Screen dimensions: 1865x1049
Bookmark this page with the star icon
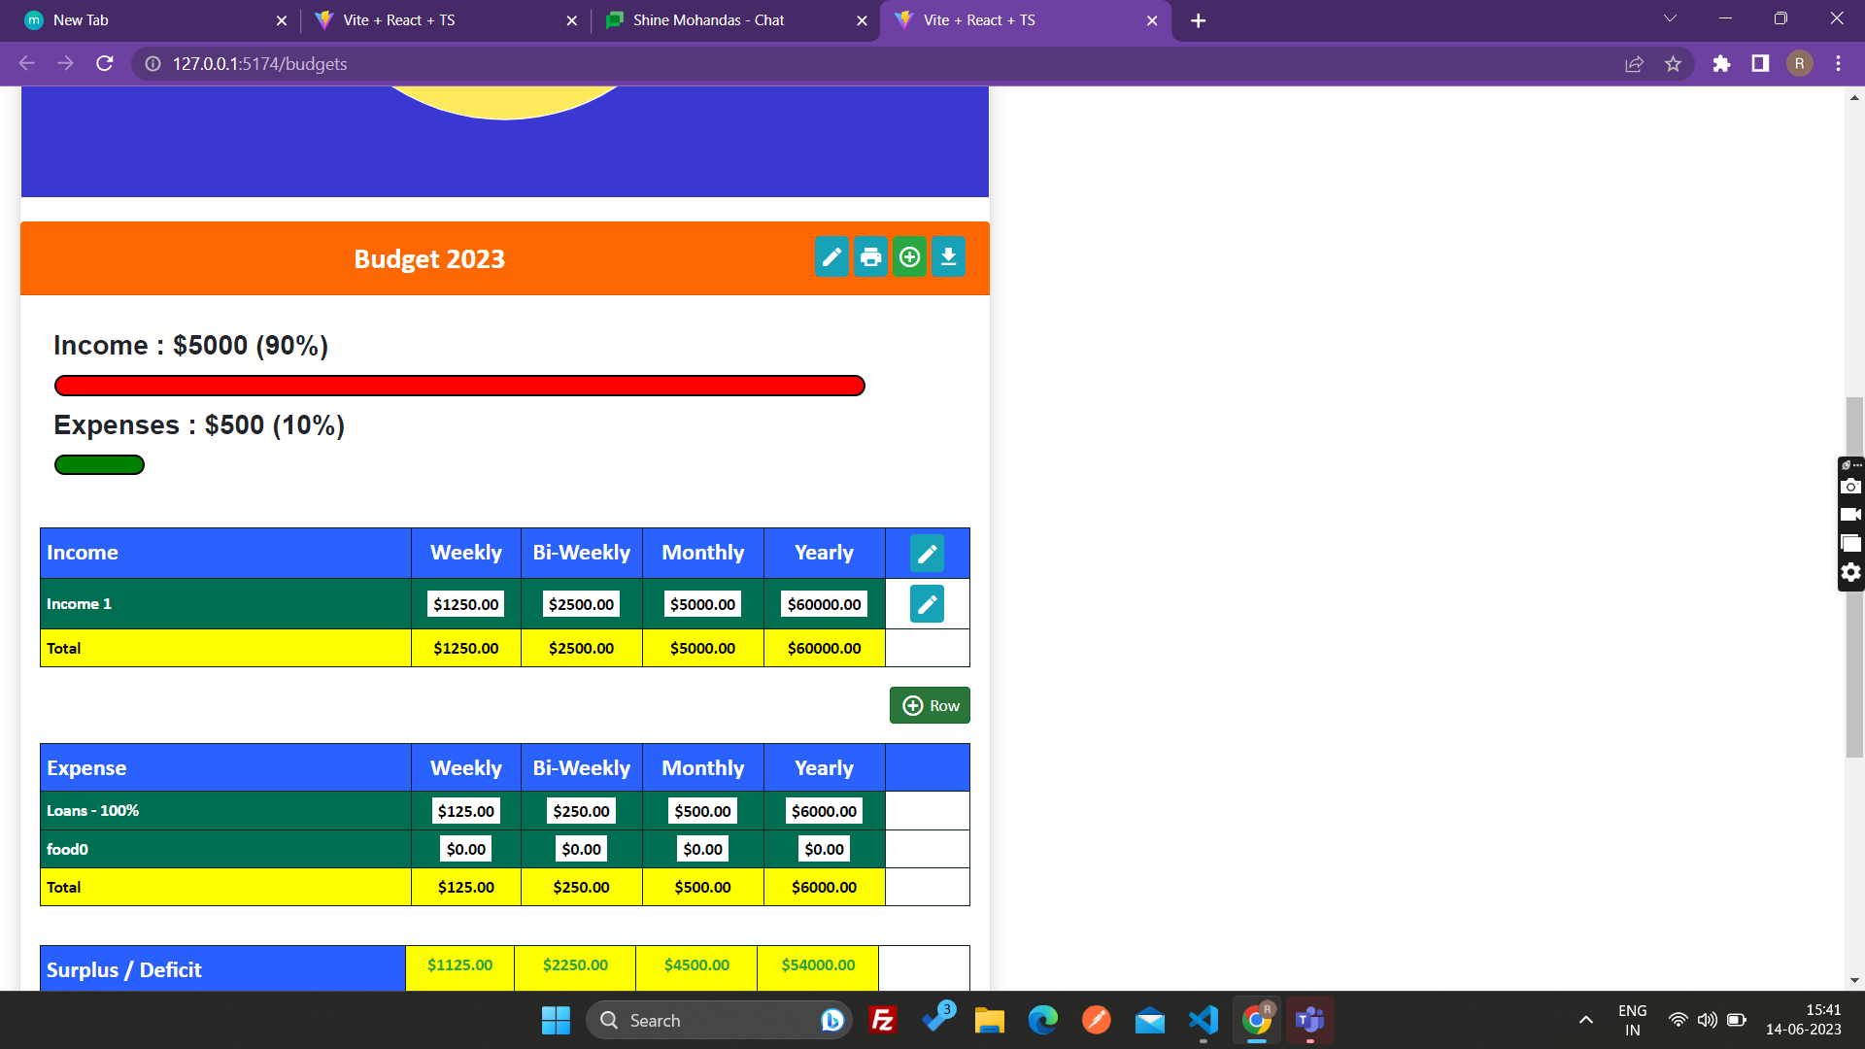1673,64
